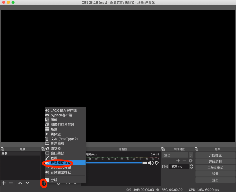Image resolution: width=236 pixels, height=192 pixels.
Task: Toggle 工作室模式 studio mode
Action: pos(215,168)
